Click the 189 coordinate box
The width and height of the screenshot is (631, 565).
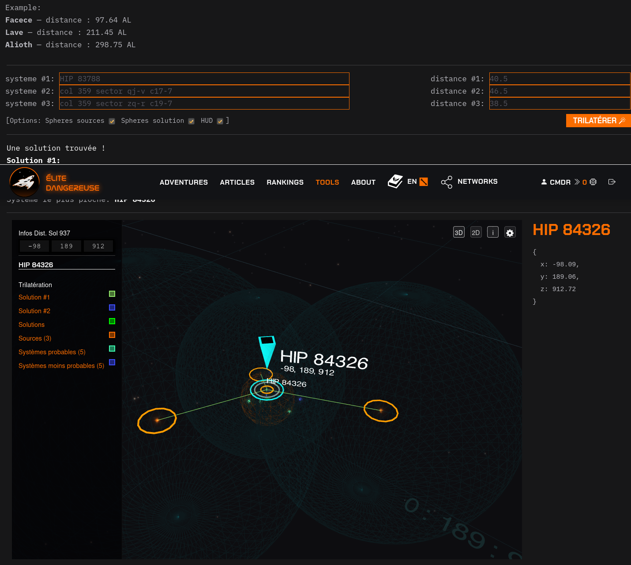pos(66,246)
